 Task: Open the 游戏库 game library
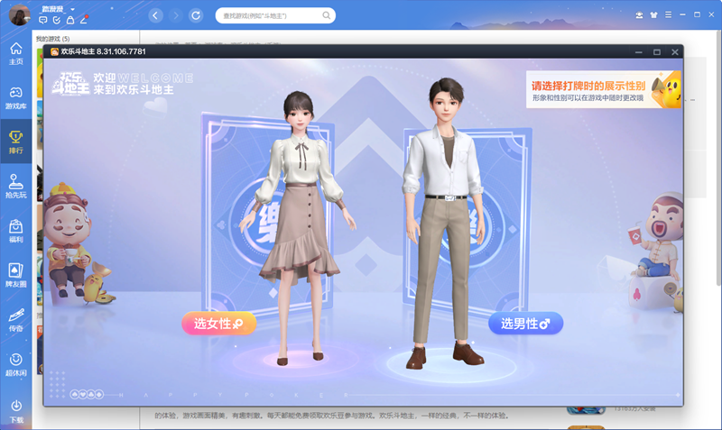tap(15, 96)
